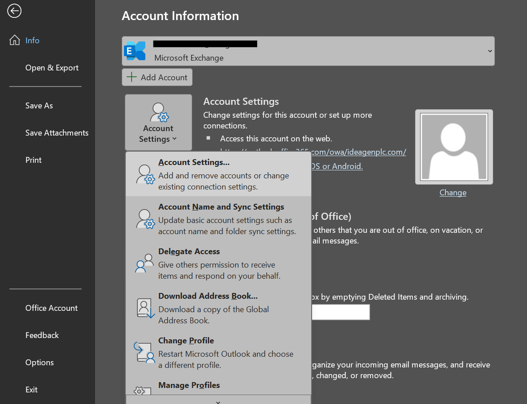The image size is (527, 404).
Task: Open the Outlook web access link
Action: point(359,152)
